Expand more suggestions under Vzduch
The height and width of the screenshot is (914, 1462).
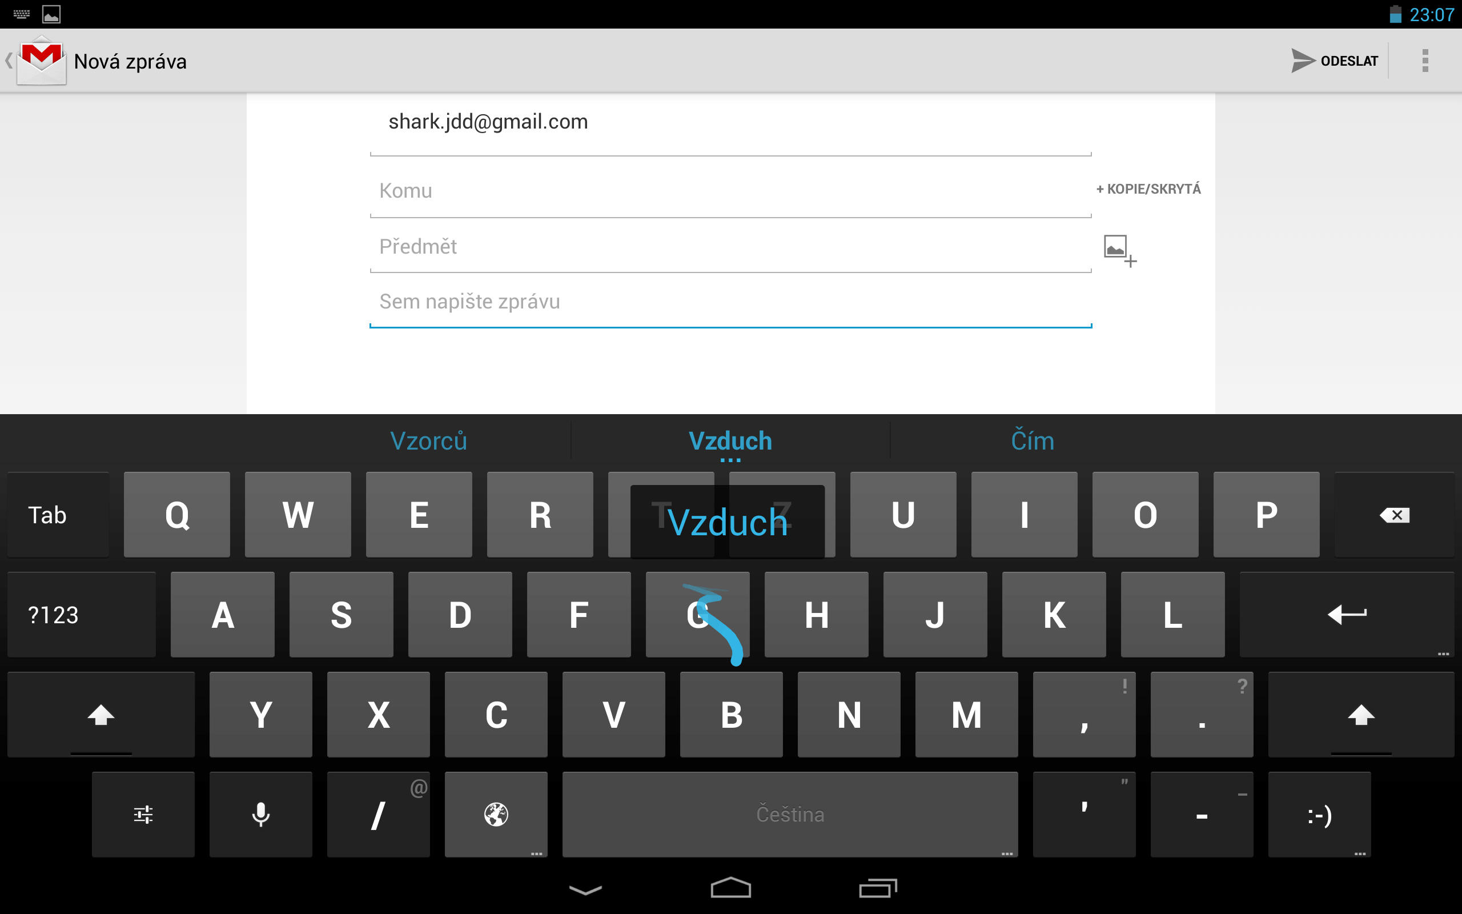pyautogui.click(x=730, y=460)
